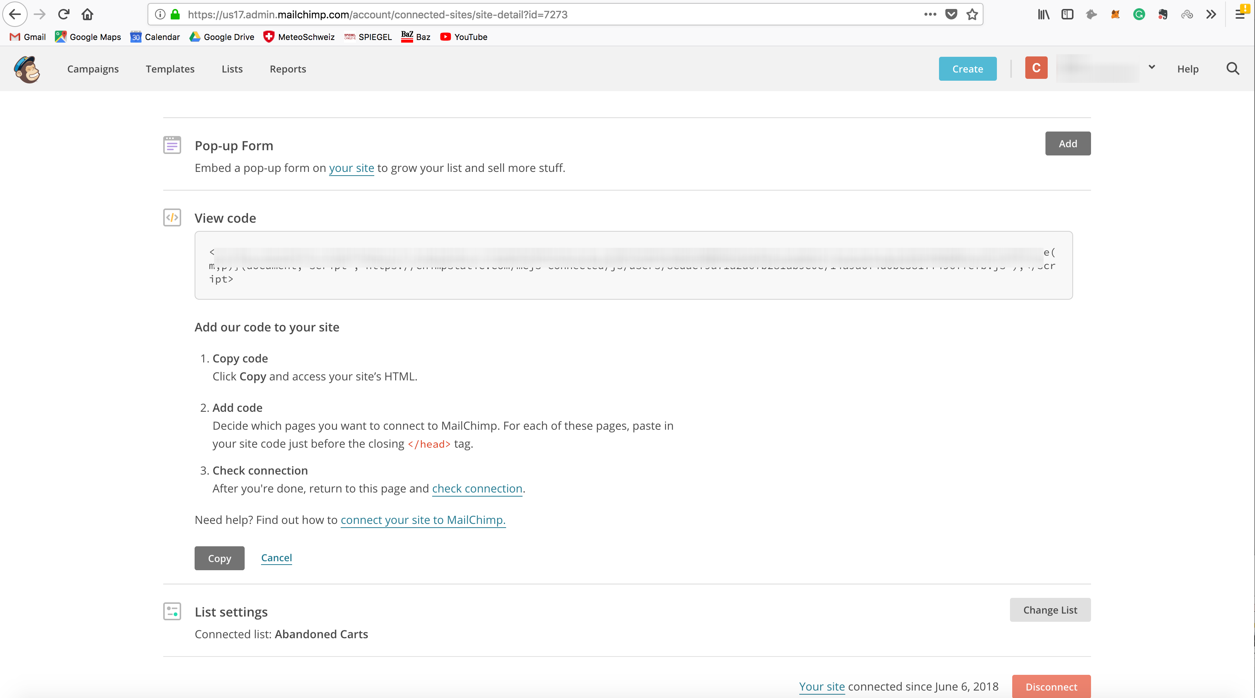Click the 'check connection' link
Image resolution: width=1255 pixels, height=698 pixels.
(477, 488)
